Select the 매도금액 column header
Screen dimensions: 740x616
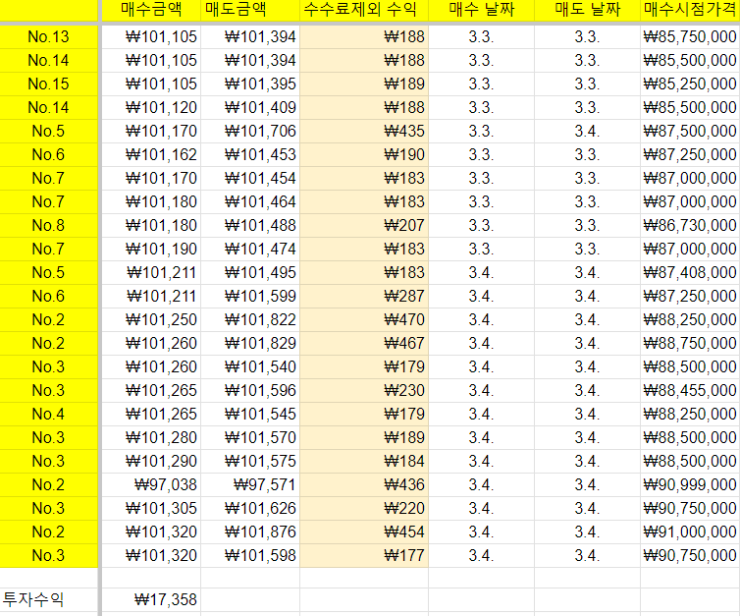click(250, 10)
